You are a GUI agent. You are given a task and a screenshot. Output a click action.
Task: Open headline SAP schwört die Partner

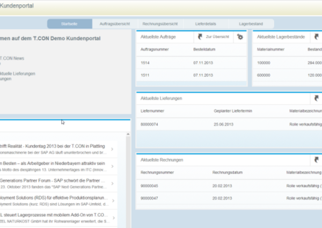pos(53,181)
